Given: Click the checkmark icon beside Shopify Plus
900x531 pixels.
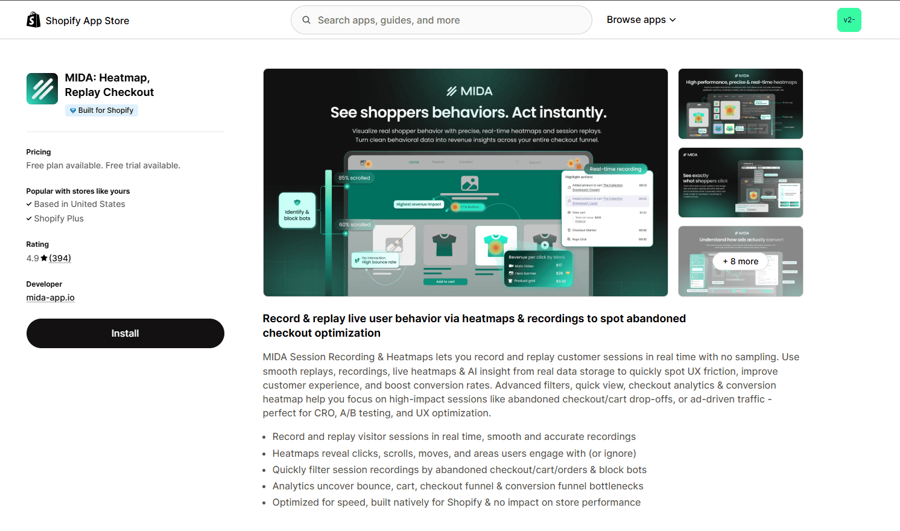Looking at the screenshot, I should 29,218.
